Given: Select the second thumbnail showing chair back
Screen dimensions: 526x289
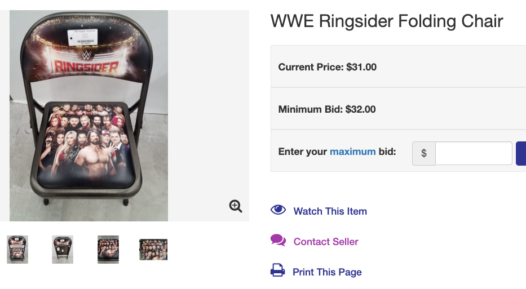Looking at the screenshot, I should (63, 250).
